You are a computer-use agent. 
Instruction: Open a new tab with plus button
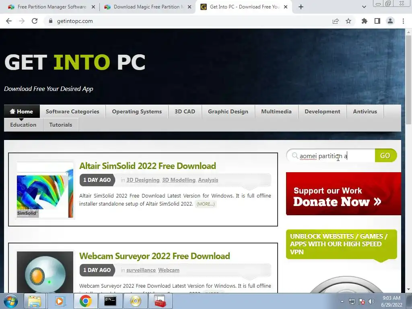point(301,7)
